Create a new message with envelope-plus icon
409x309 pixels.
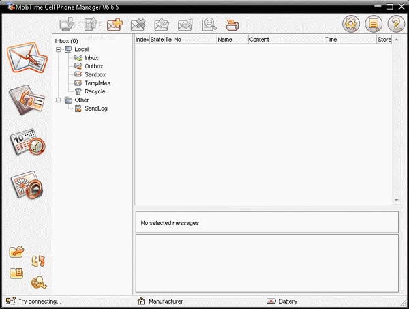(115, 25)
